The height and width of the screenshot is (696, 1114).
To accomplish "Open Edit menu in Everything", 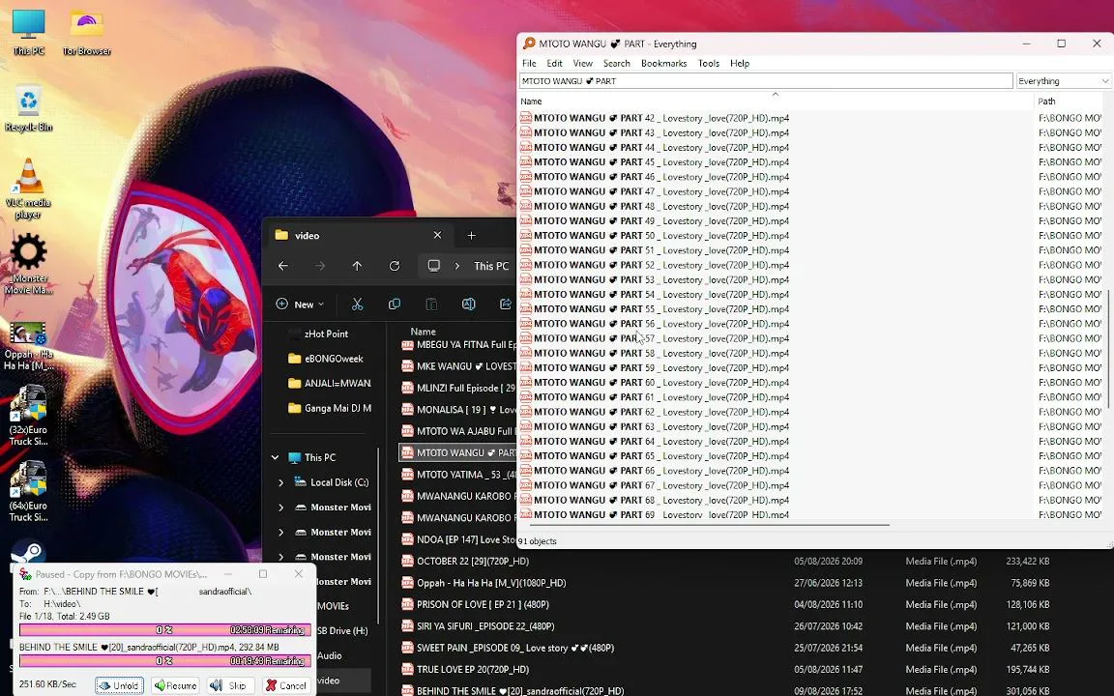I will (x=554, y=63).
